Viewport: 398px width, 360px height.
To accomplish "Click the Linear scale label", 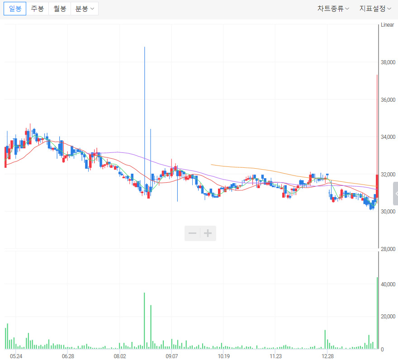I will pos(387,24).
